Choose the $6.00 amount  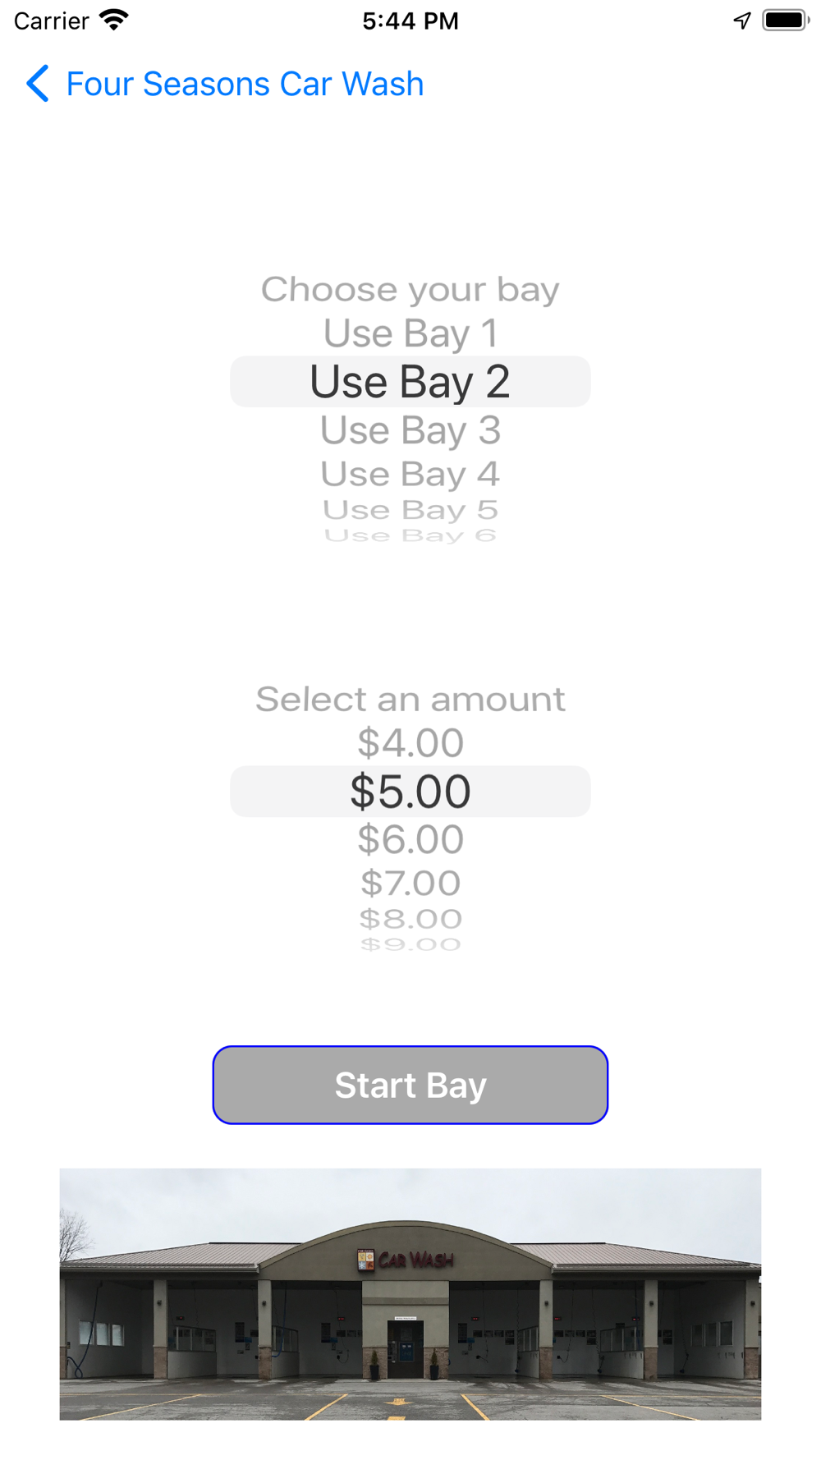(x=410, y=840)
